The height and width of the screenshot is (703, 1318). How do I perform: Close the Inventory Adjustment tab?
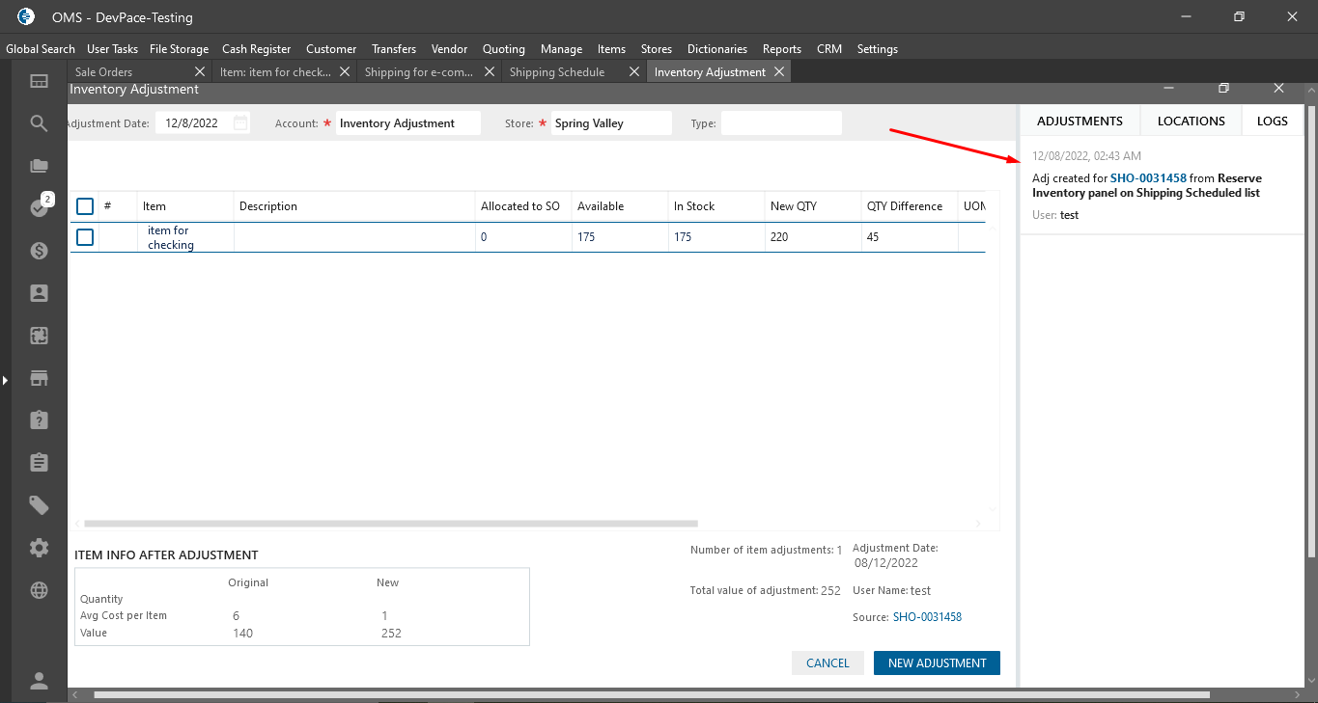[x=779, y=72]
